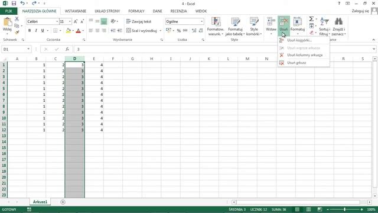378x213 pixels.
Task: Apply red font color swatch
Action: coord(78,30)
